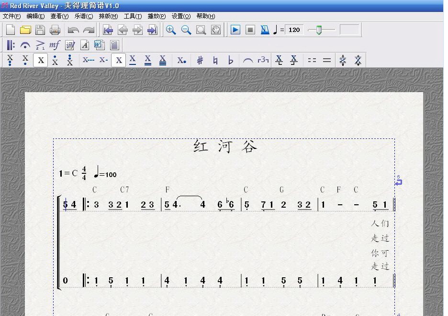Click the 人们 lyric text
448x316 pixels.
380,223
